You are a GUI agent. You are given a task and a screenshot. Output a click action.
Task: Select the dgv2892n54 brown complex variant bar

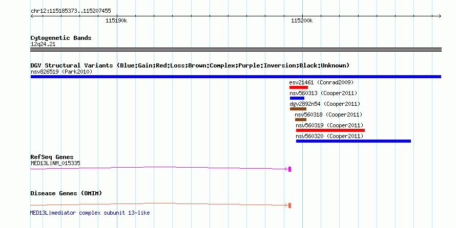point(298,109)
